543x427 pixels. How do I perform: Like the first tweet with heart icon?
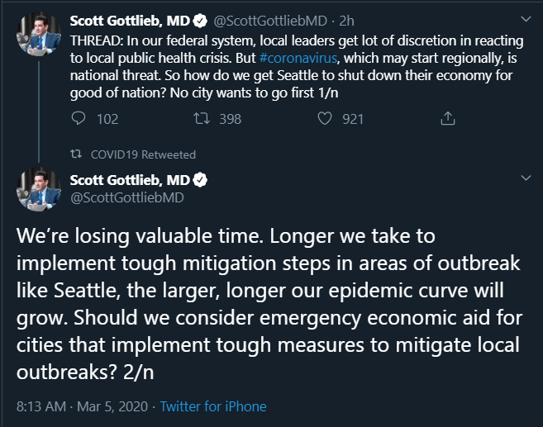325,118
